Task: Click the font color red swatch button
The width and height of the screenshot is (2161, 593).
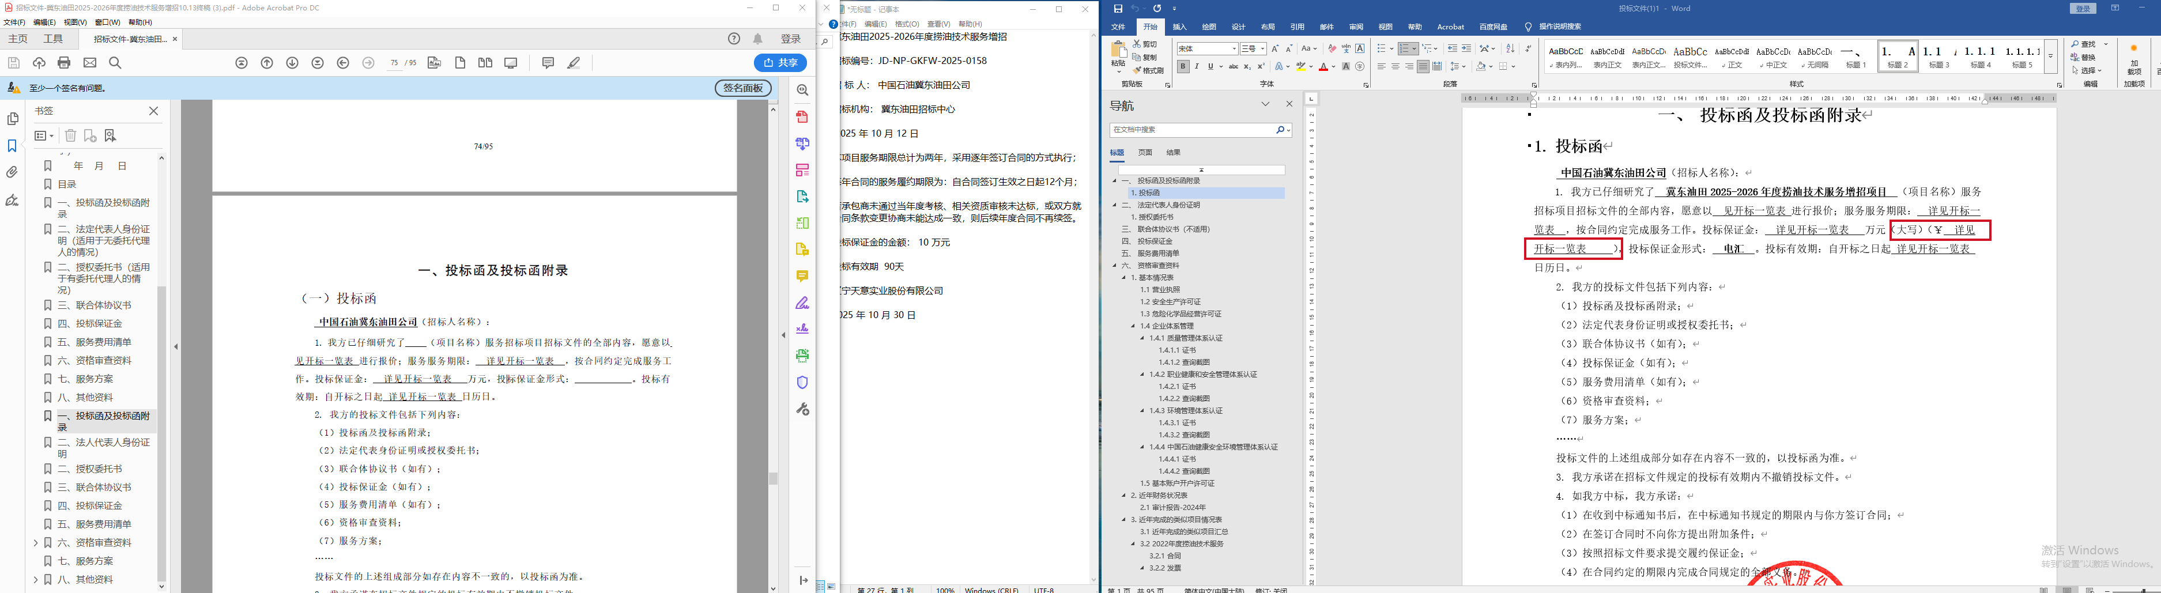Action: pyautogui.click(x=1323, y=66)
